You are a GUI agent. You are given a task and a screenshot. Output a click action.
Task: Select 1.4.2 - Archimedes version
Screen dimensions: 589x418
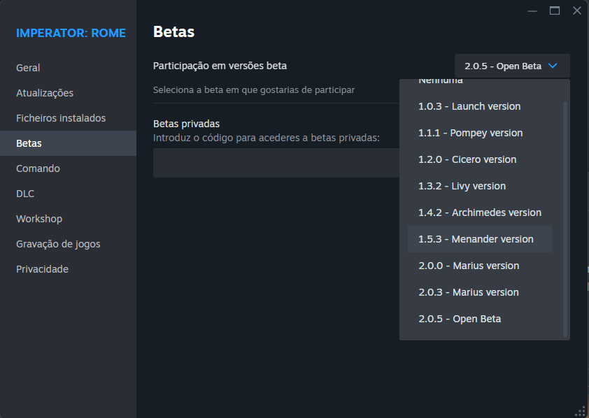(480, 212)
